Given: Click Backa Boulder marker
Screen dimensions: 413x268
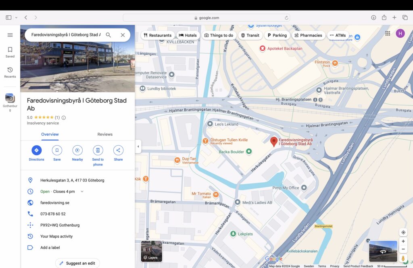Looking at the screenshot, I should pos(249,151).
